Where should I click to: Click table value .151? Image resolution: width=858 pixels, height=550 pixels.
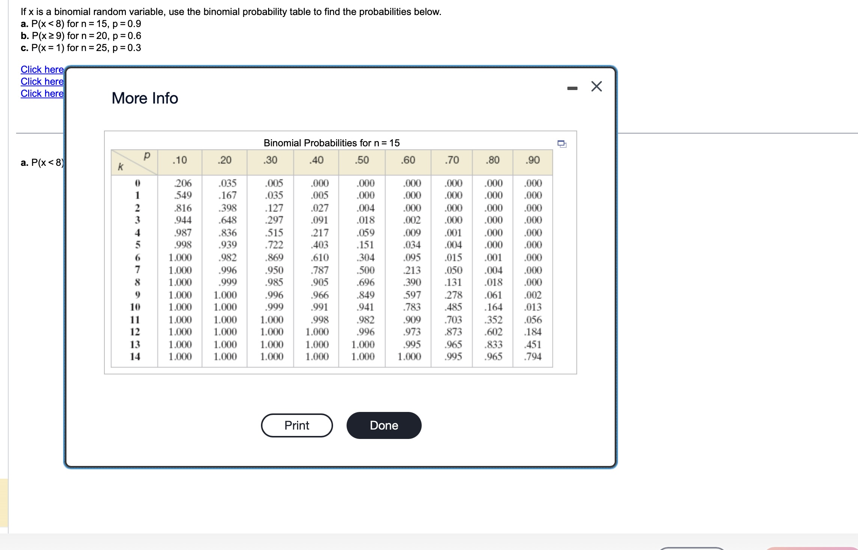pos(365,245)
